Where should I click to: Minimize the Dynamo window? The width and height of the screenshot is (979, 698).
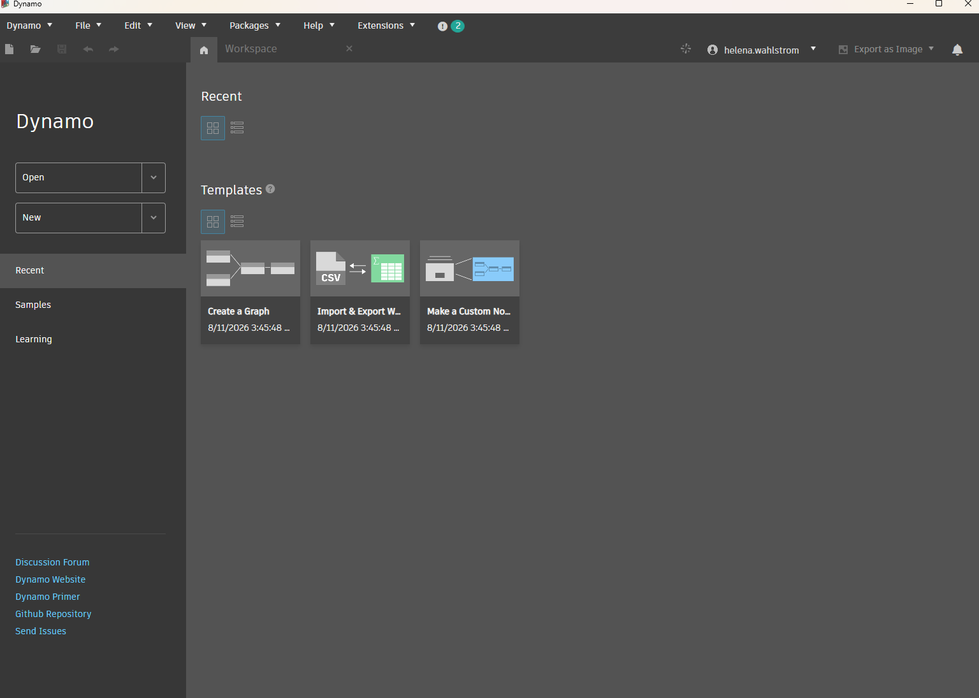tap(910, 4)
